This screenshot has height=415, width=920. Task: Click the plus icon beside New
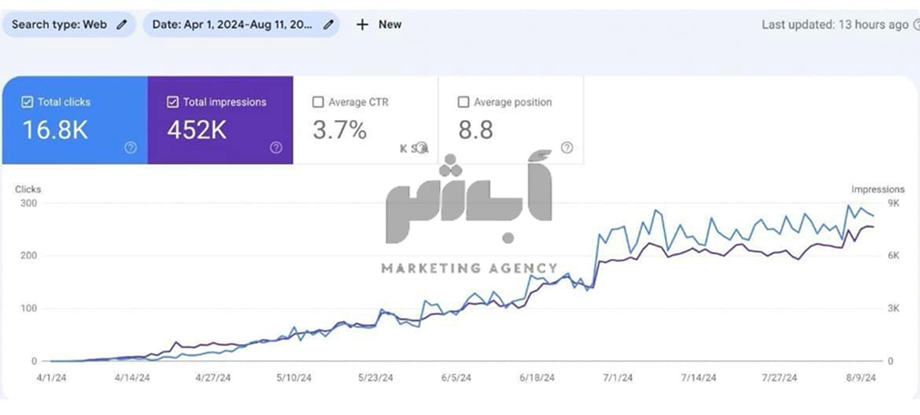tap(363, 25)
